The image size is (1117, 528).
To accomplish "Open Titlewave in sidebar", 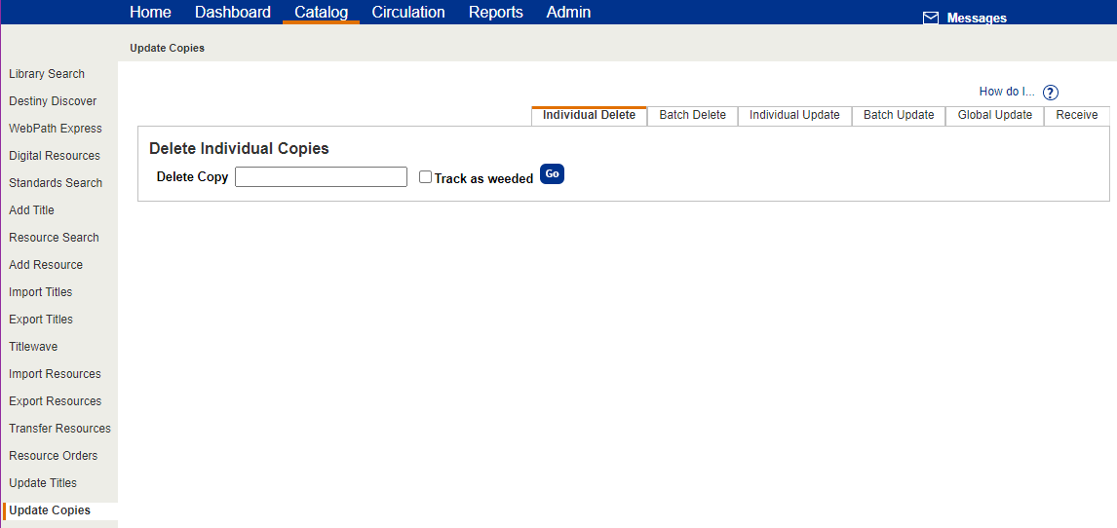I will click(33, 347).
